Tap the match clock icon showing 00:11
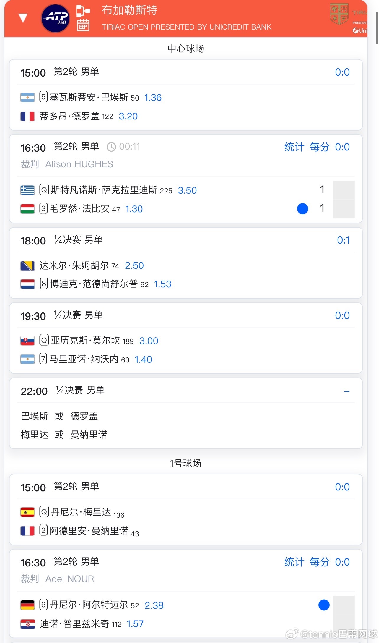Viewport: 381px width, 643px height. tap(111, 147)
